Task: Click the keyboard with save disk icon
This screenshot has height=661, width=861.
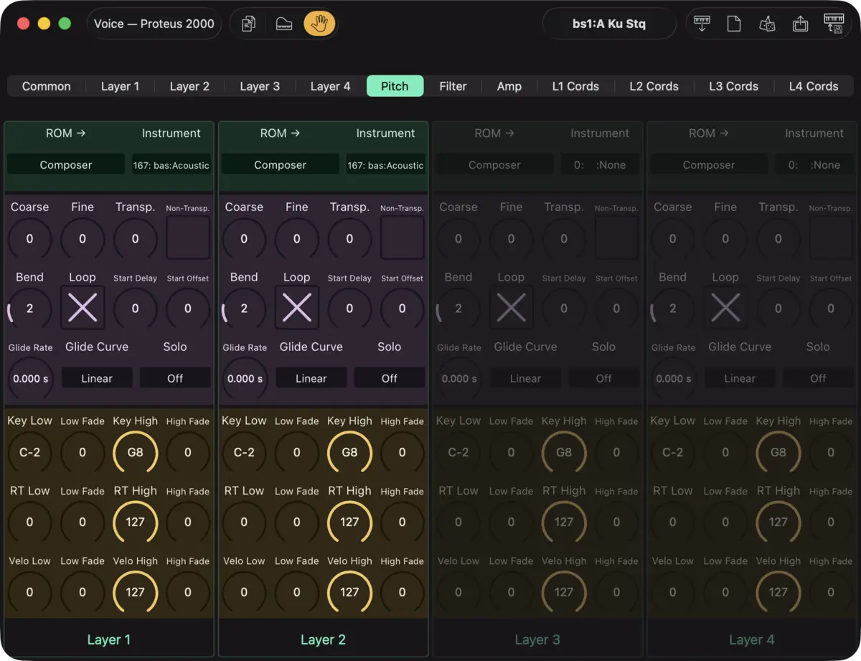Action: tap(834, 24)
